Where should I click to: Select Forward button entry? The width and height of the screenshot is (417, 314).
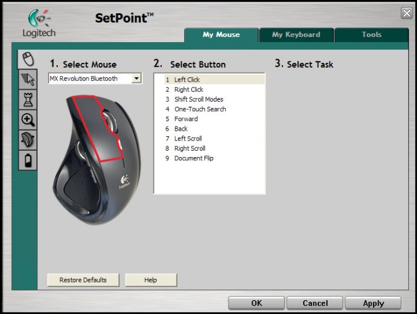pos(214,119)
